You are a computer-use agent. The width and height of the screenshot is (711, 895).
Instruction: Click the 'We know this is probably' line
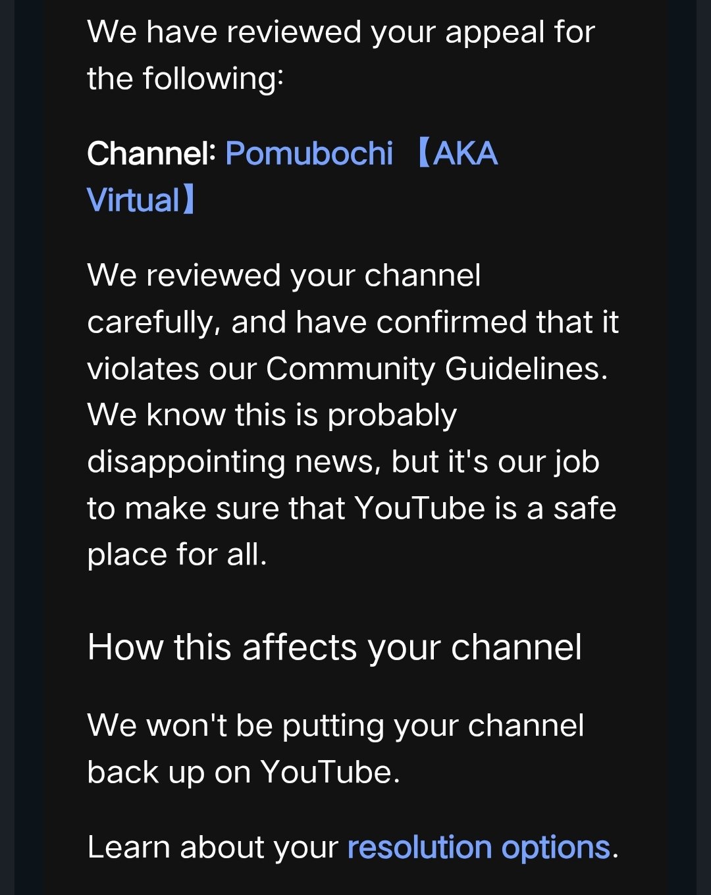(272, 416)
